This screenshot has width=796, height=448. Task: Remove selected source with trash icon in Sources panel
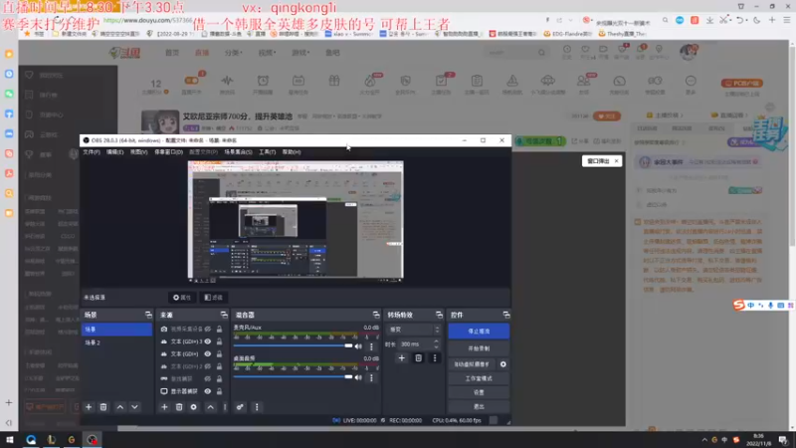(179, 407)
